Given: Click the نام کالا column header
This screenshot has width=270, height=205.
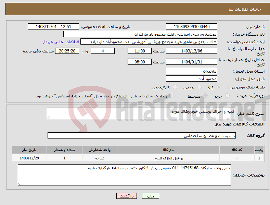Looking at the screenshot, I should click(168, 150).
